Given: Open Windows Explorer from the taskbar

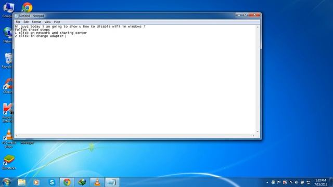Looking at the screenshot, I should (x=21, y=182).
